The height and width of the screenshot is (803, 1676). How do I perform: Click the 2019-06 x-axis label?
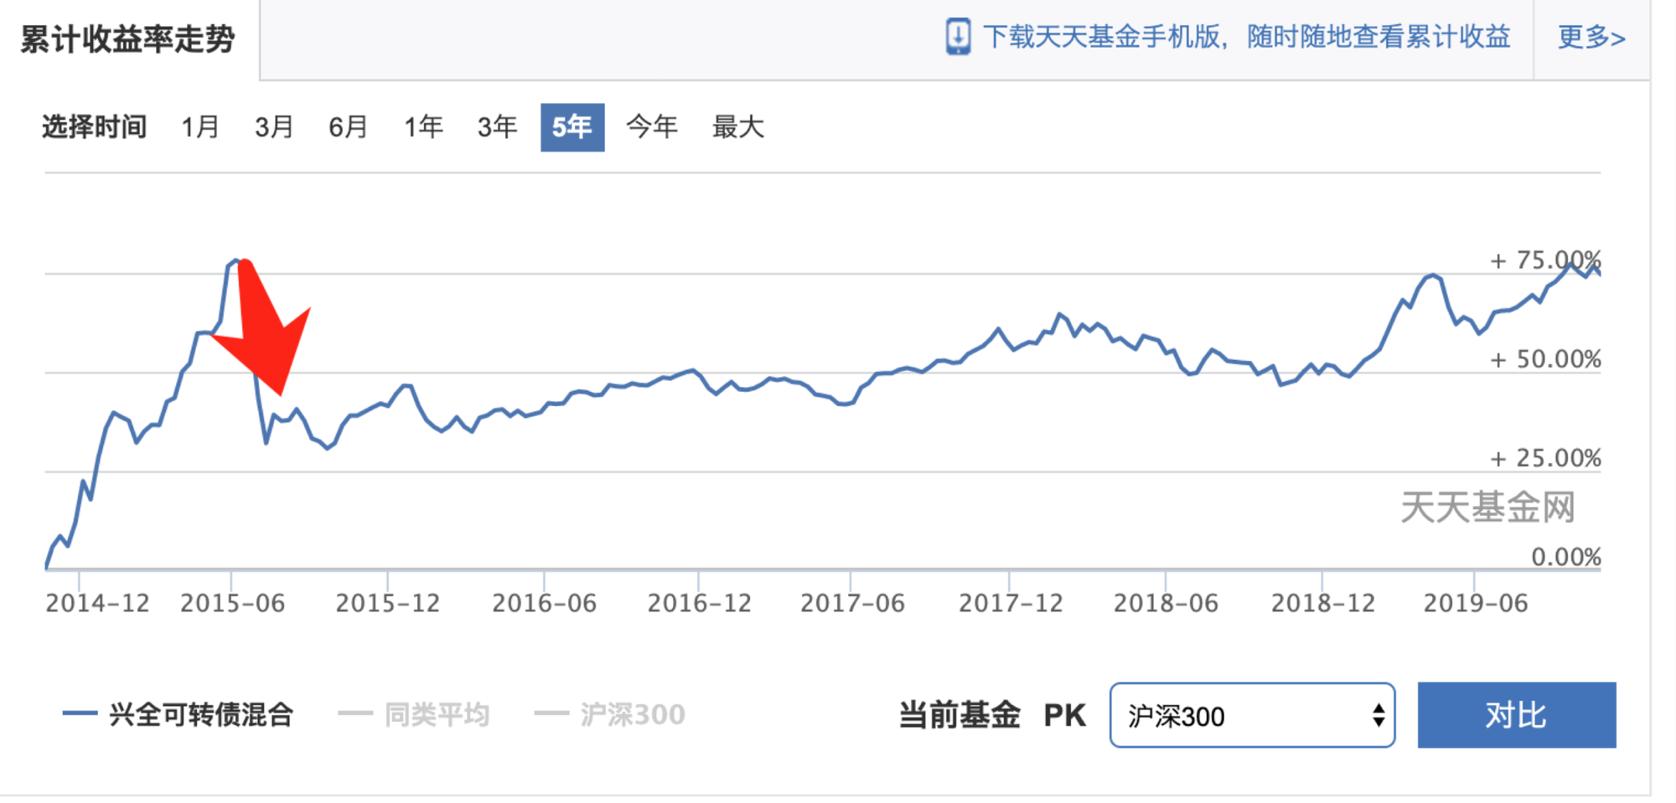[x=1476, y=603]
